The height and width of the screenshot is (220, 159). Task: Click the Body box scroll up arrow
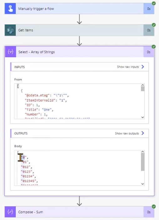(142, 152)
